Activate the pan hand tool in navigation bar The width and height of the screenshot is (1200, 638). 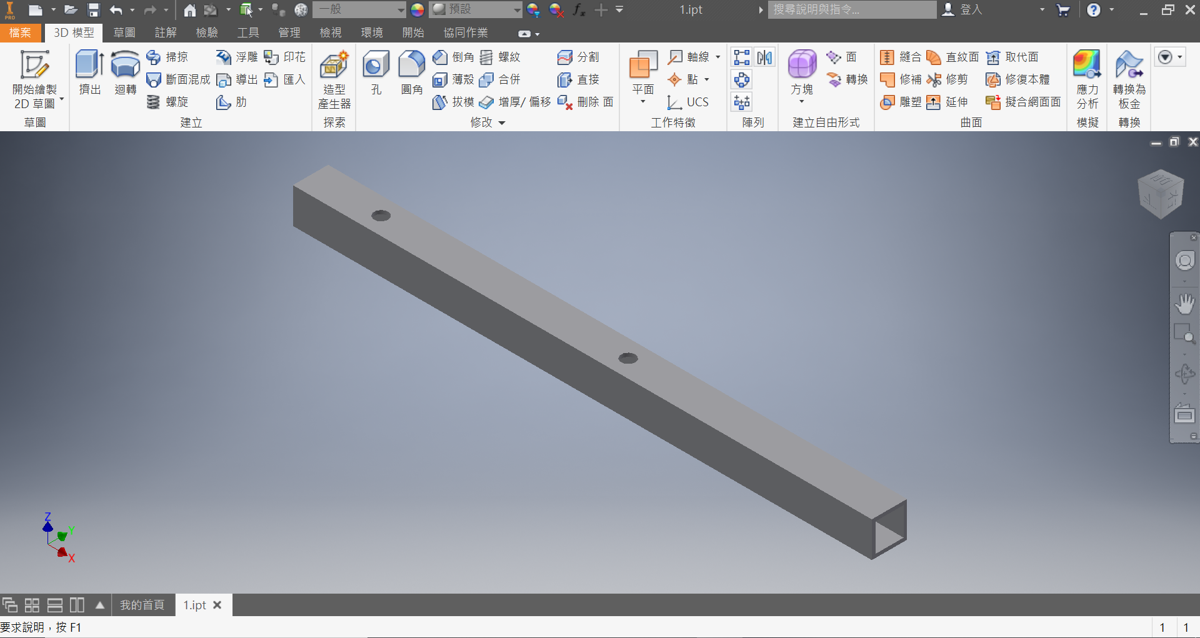click(x=1184, y=304)
